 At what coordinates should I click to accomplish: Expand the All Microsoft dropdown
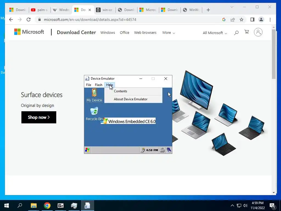(215, 33)
